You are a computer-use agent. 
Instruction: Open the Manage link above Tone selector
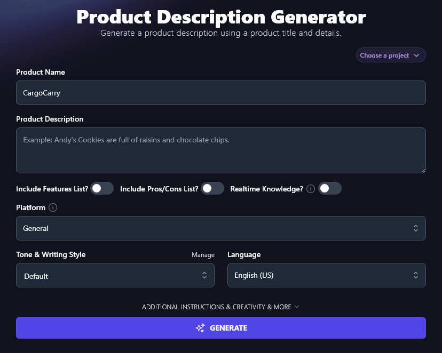[203, 254]
